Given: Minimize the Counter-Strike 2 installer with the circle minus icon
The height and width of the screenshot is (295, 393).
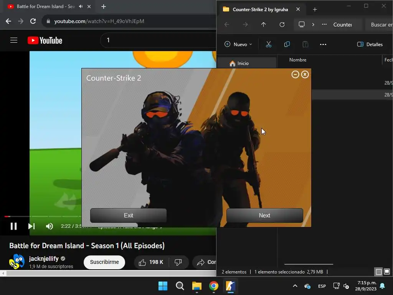Looking at the screenshot, I should 295,75.
